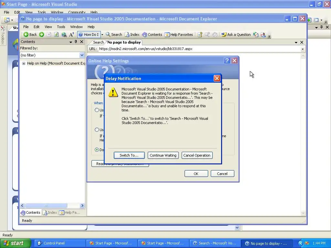Viewport: 331px width, 248px height.
Task: Open the document tabs list dropdown arrow
Action: tap(296, 42)
